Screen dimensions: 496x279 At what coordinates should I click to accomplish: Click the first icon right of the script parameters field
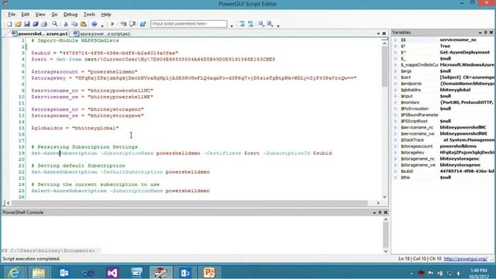pos(242,24)
